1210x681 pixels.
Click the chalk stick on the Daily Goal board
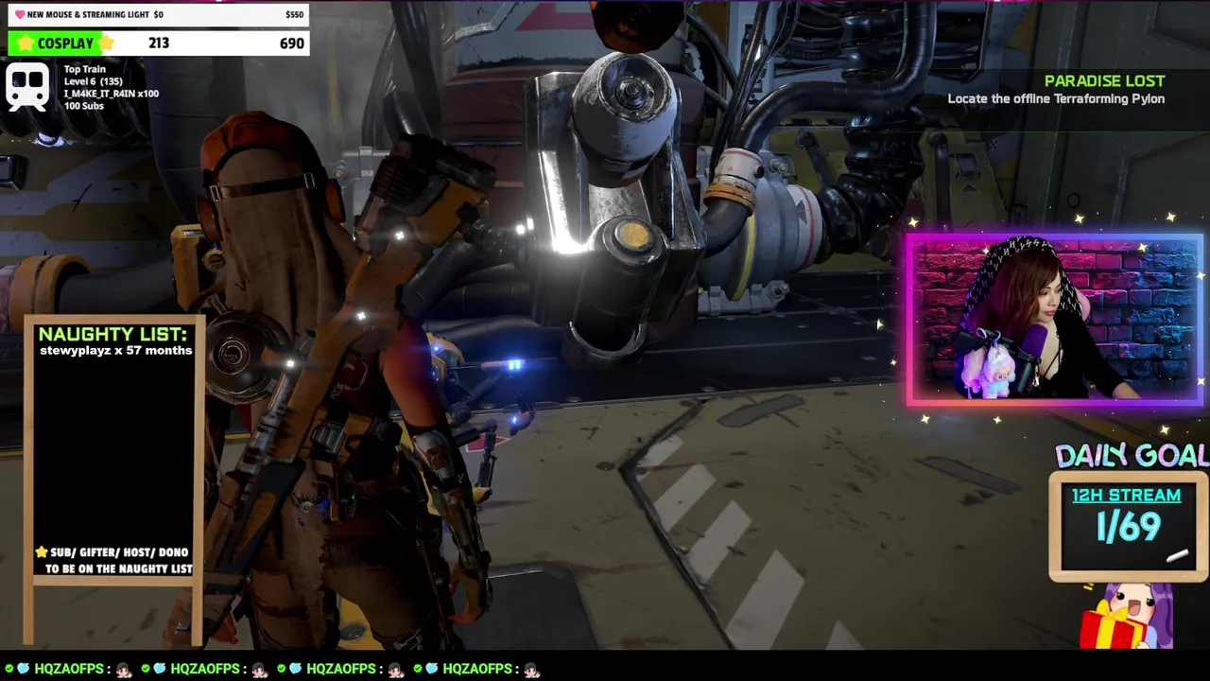(x=1177, y=557)
